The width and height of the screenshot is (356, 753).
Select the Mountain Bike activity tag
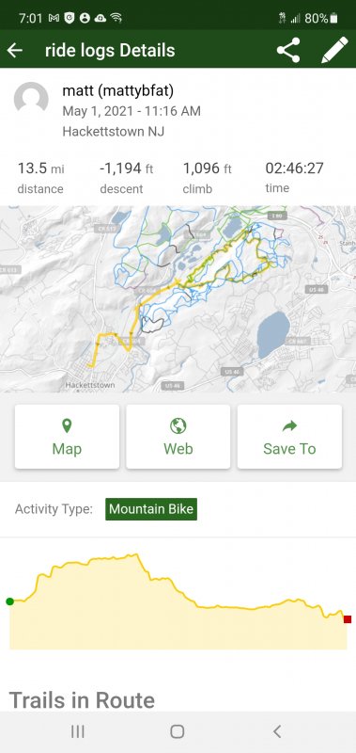point(151,509)
